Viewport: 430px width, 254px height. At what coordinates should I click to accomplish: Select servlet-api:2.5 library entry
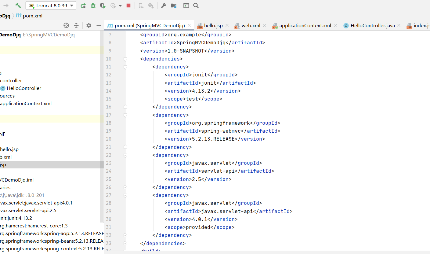pyautogui.click(x=28, y=210)
